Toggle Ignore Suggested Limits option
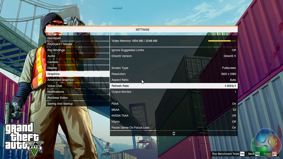283x159 pixels. click(174, 50)
